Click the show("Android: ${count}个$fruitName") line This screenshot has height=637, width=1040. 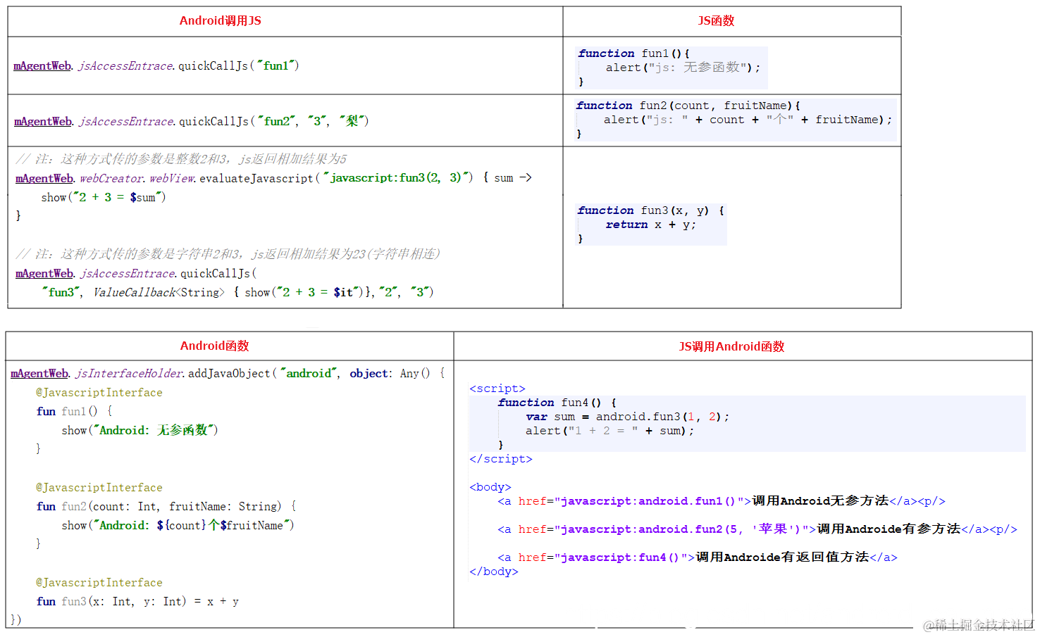[x=178, y=525]
